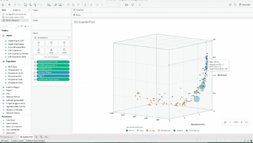This screenshot has width=253, height=143.
Task: Select the World Indicators data source
Action: 15,20
